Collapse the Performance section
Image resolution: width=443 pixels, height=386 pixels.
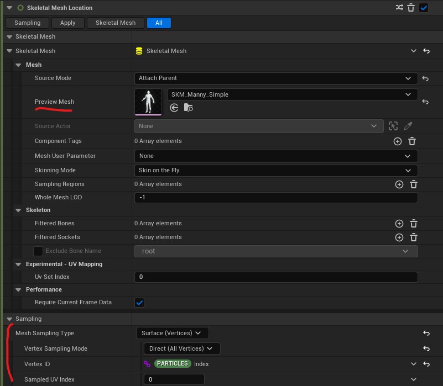pyautogui.click(x=18, y=290)
